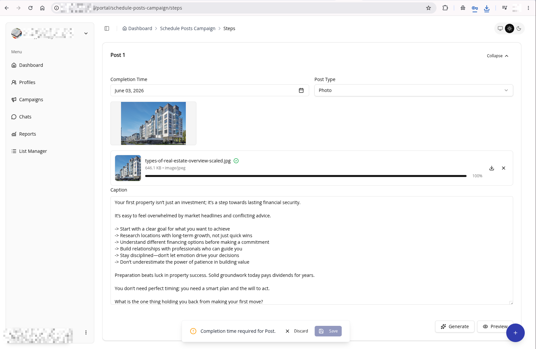
Task: Open the sidebar footer three-dot menu
Action: [86, 332]
